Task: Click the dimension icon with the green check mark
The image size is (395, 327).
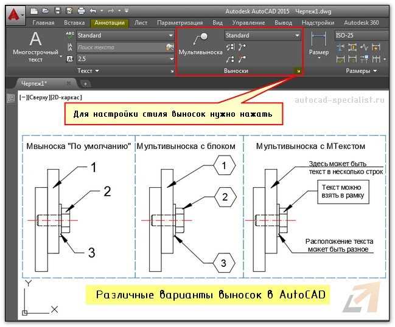Action: click(x=340, y=60)
